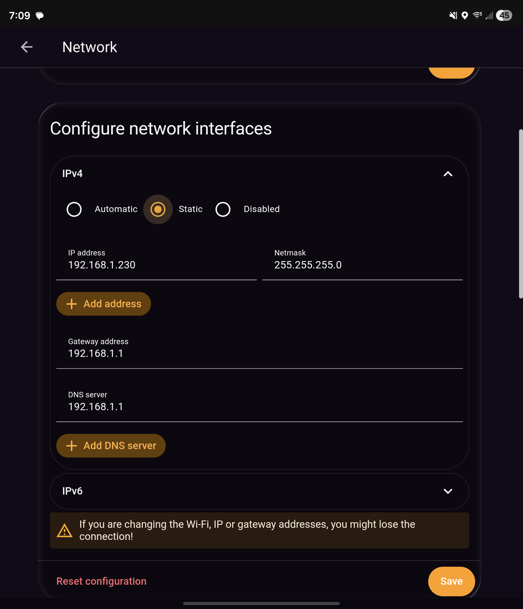Click the warning triangle beside the connection notice
The image size is (523, 609).
click(65, 531)
